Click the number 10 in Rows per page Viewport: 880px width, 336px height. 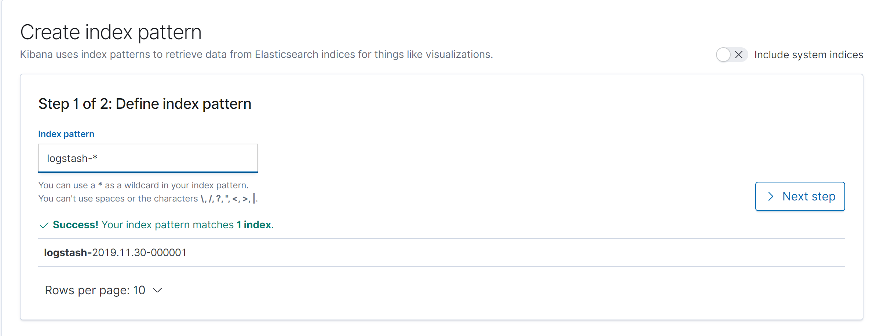coord(139,290)
